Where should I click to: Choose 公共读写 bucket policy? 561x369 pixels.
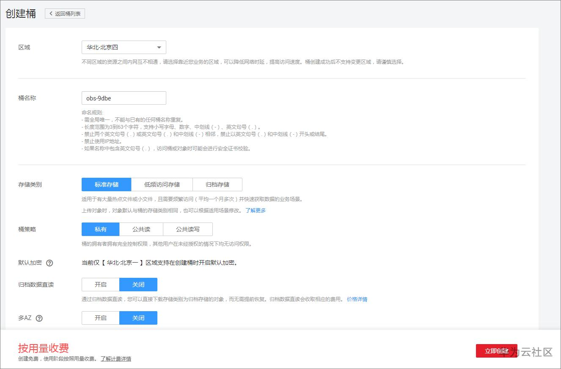(187, 229)
